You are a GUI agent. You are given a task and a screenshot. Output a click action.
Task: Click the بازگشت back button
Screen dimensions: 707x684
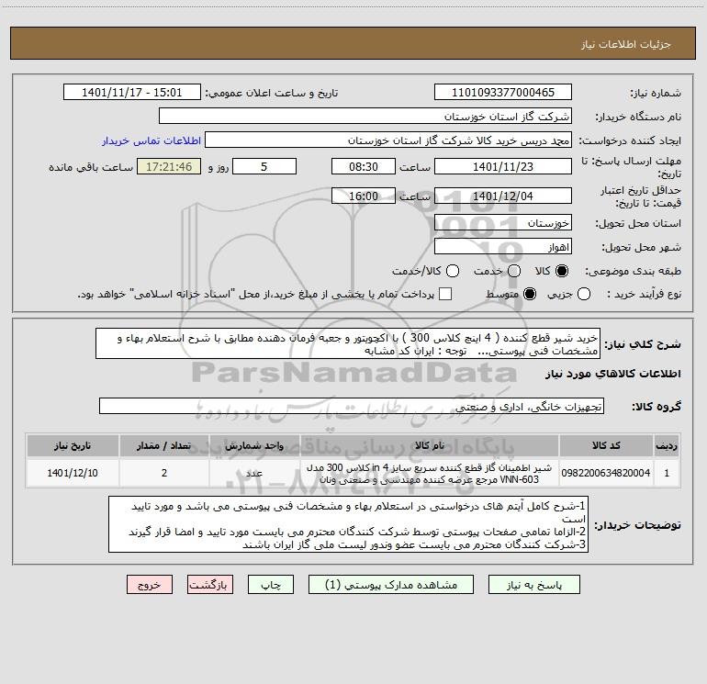(210, 585)
